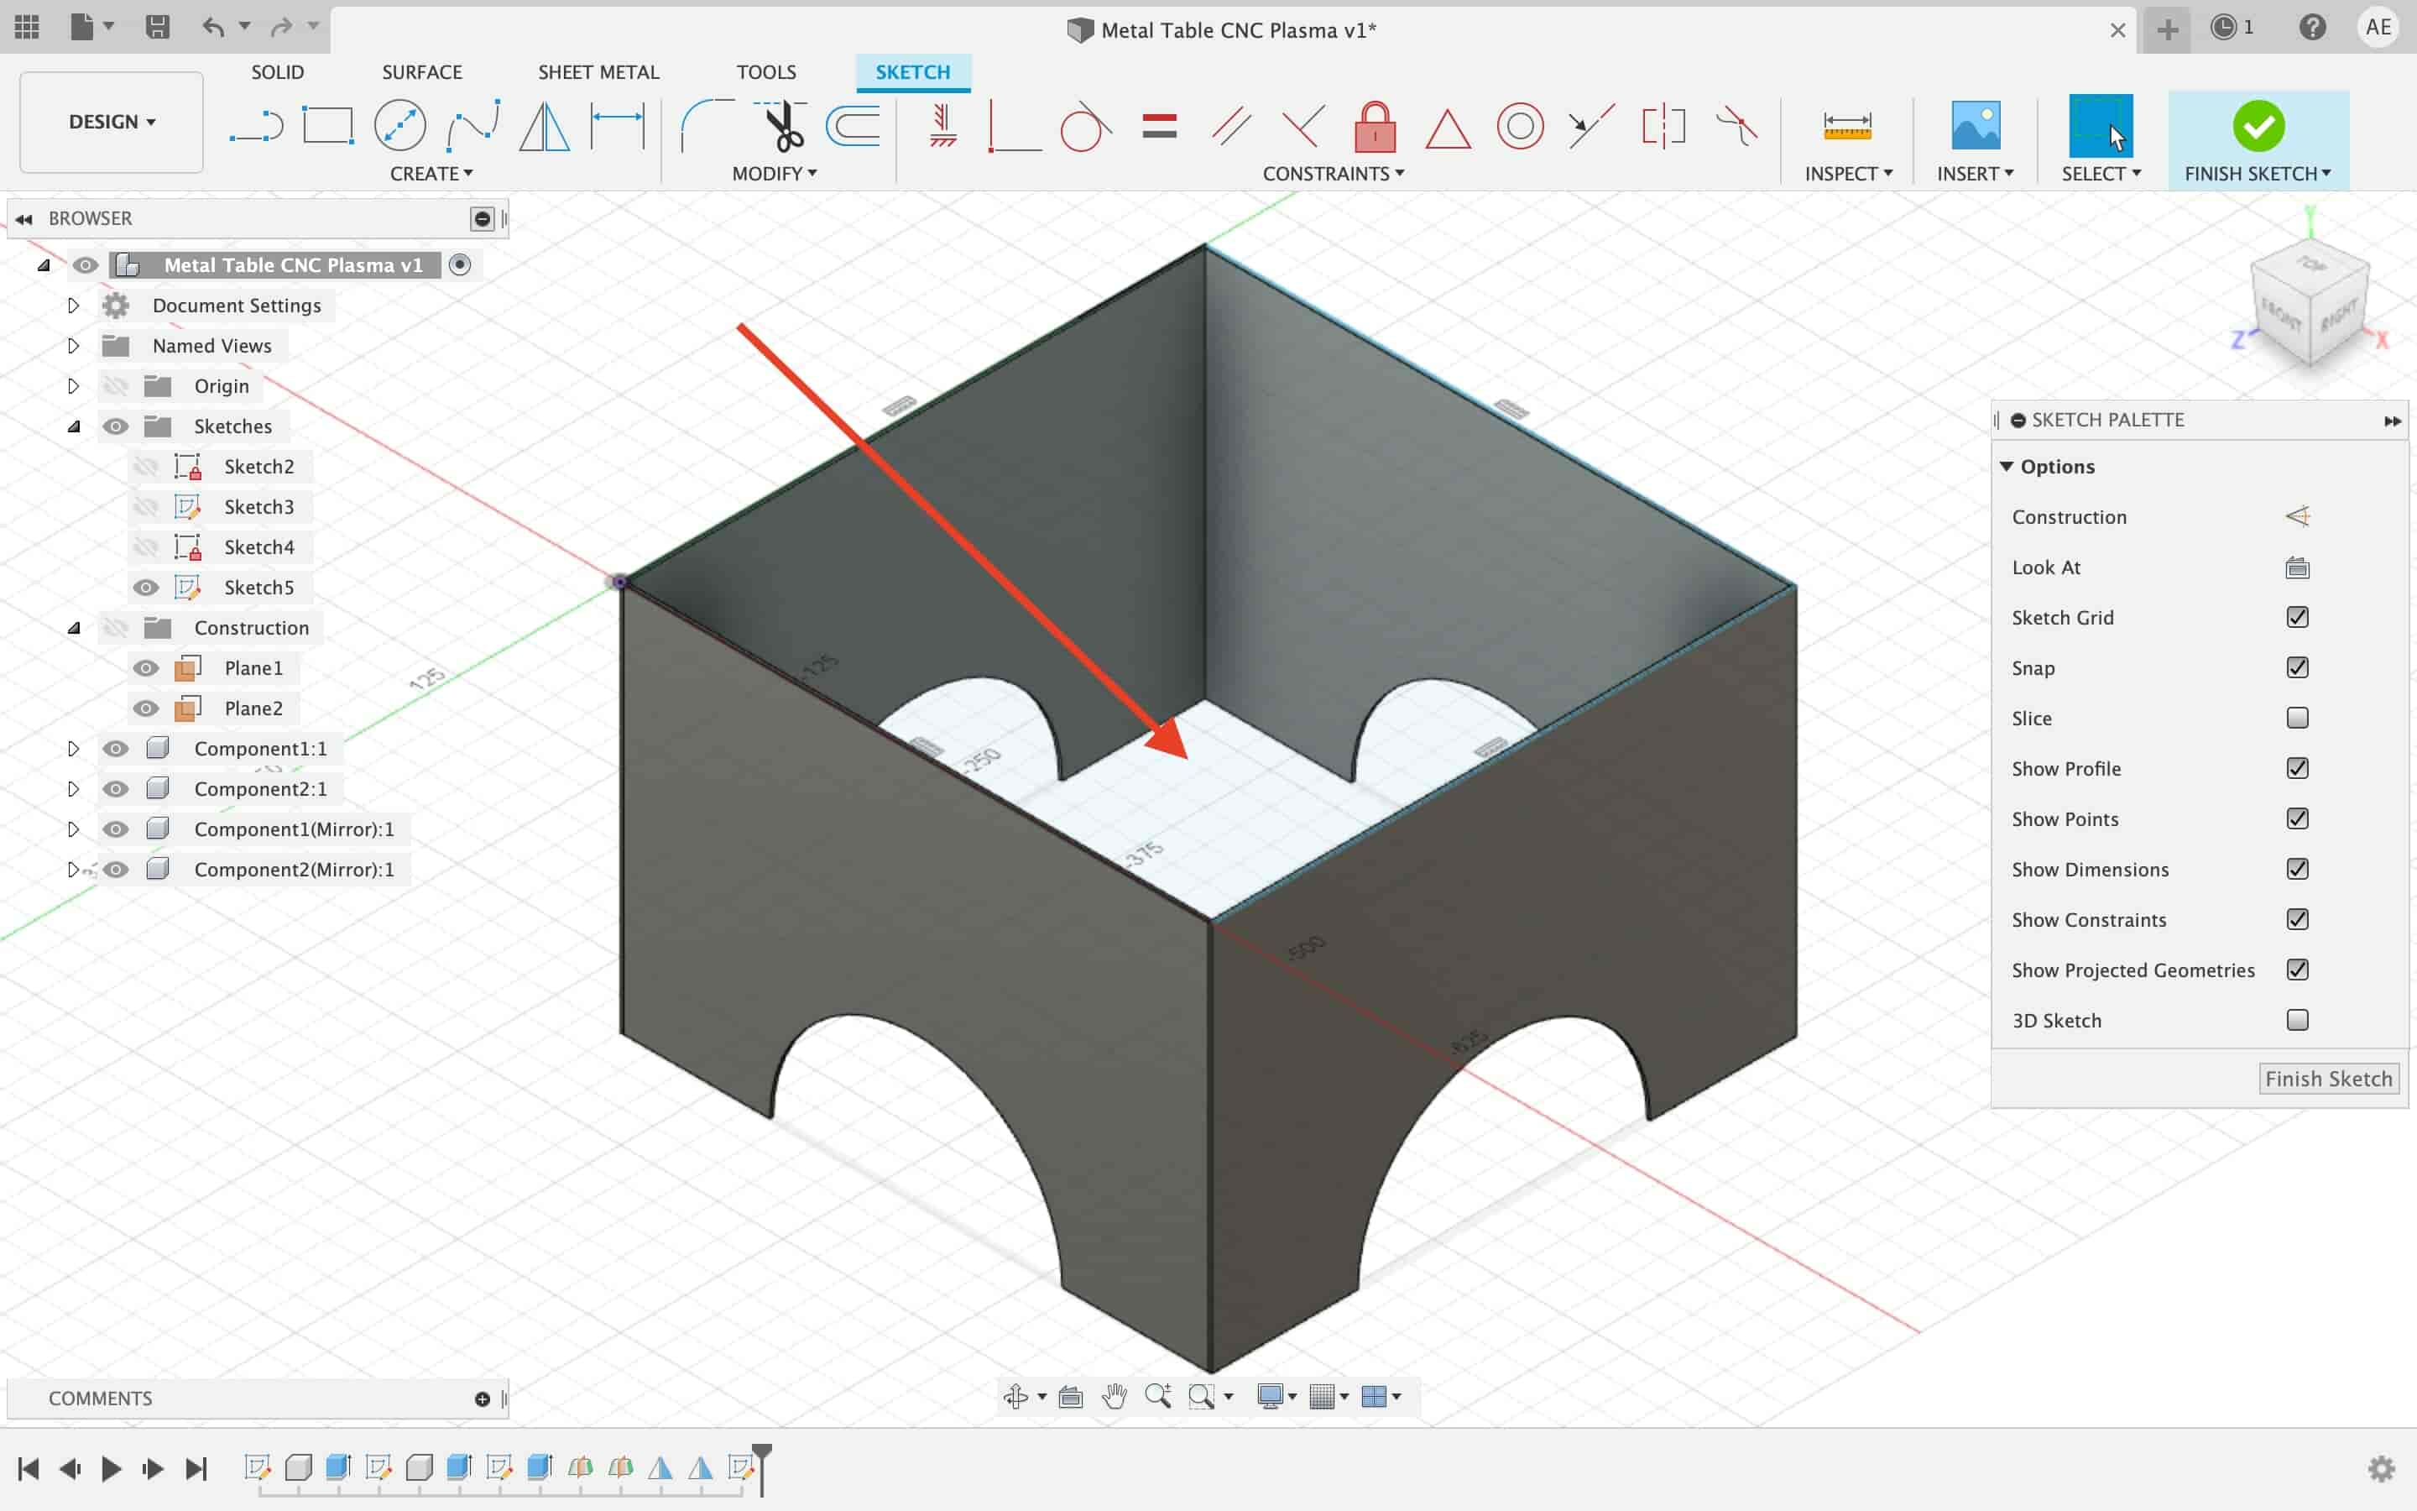Viewport: 2417px width, 1511px height.
Task: Open the CREATE dropdown menu
Action: click(x=431, y=174)
